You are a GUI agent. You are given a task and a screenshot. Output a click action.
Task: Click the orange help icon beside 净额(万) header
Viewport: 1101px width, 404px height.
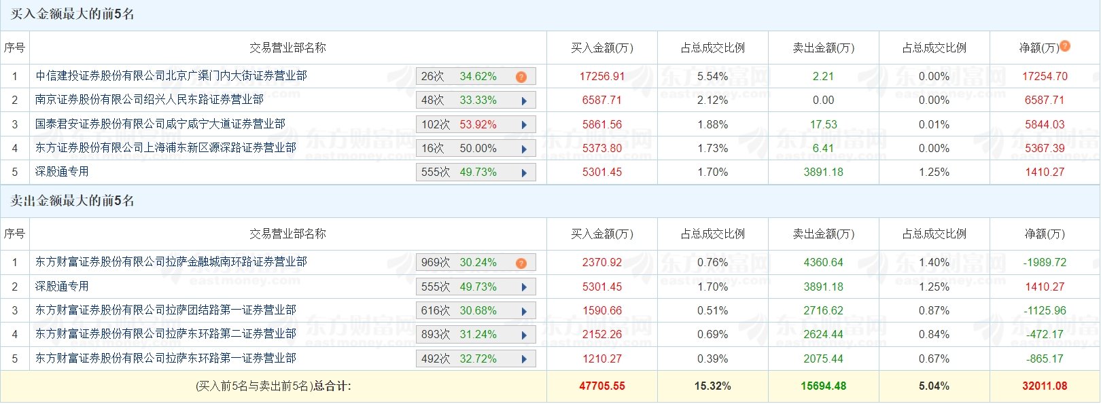click(1065, 45)
